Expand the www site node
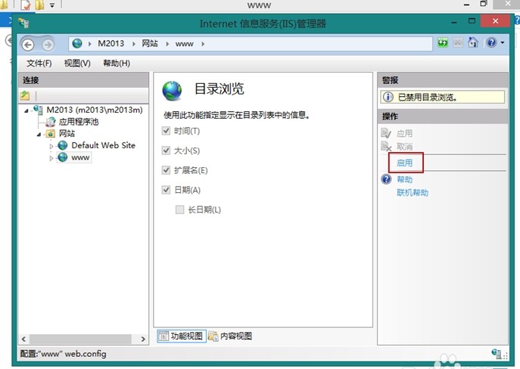 click(51, 158)
